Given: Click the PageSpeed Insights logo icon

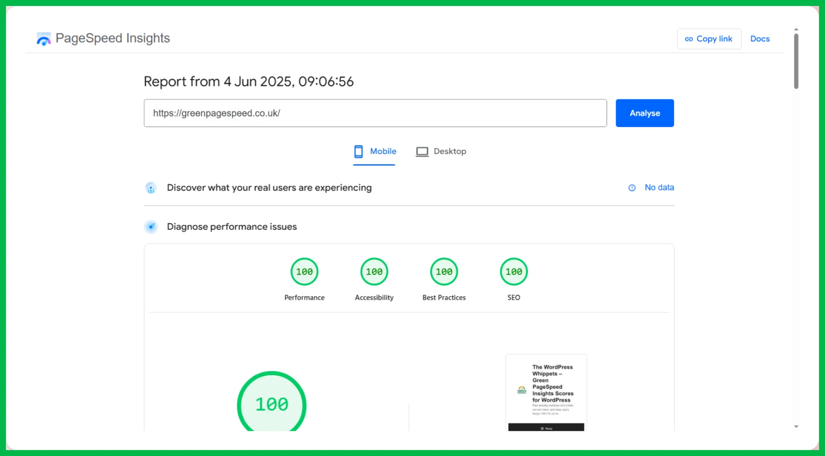Looking at the screenshot, I should [x=44, y=39].
